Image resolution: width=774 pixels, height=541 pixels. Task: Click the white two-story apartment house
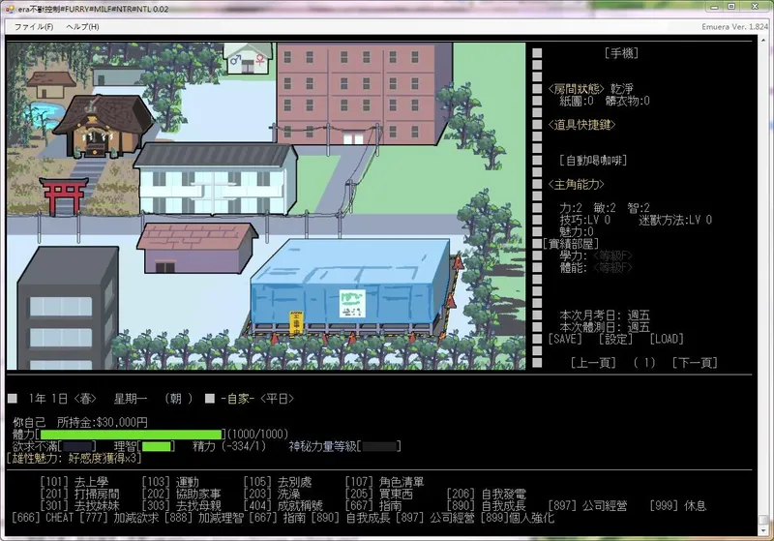coord(215,180)
